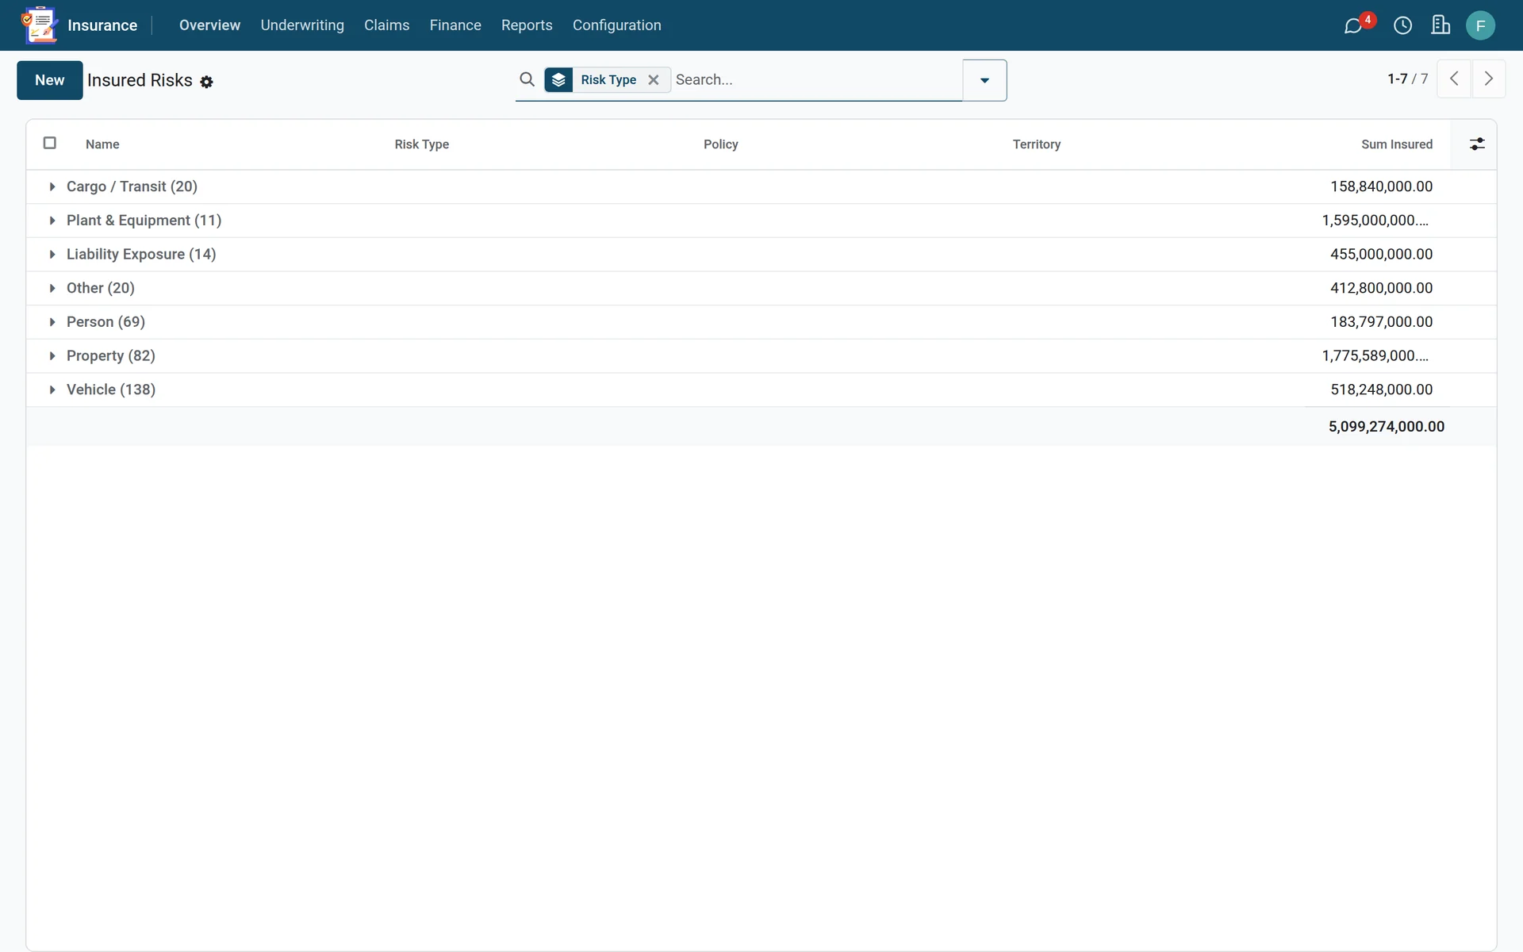
Task: Expand the Plant & Equipment group
Action: coord(761,221)
